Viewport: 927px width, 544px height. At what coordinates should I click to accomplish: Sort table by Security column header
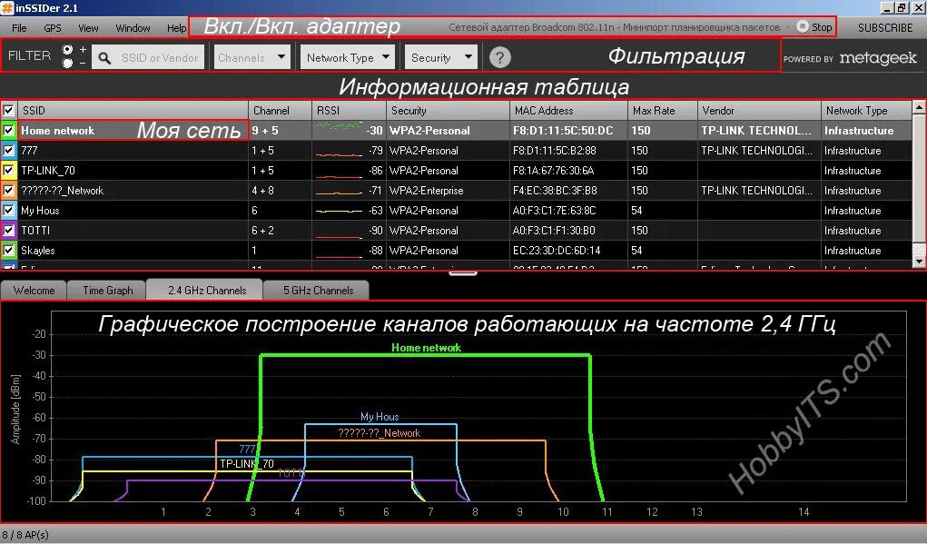(448, 111)
